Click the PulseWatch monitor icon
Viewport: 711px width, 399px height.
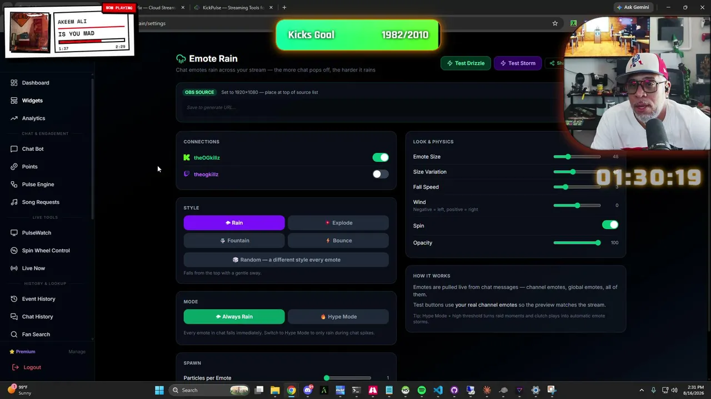click(x=14, y=233)
